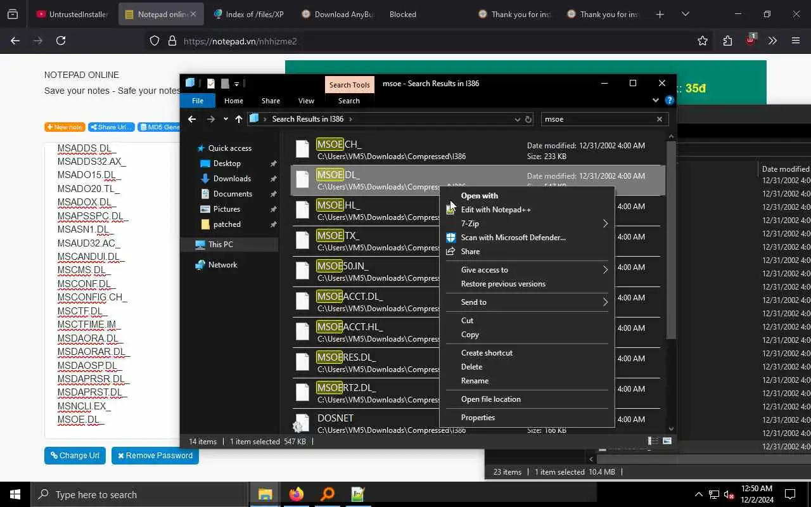This screenshot has width=811, height=507.
Task: Open the File tab in Explorer
Action: [198, 101]
